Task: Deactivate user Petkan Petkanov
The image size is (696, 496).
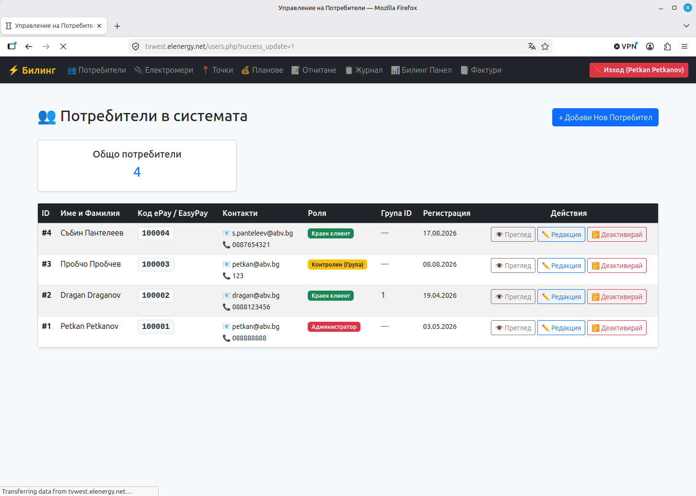Action: click(x=617, y=328)
